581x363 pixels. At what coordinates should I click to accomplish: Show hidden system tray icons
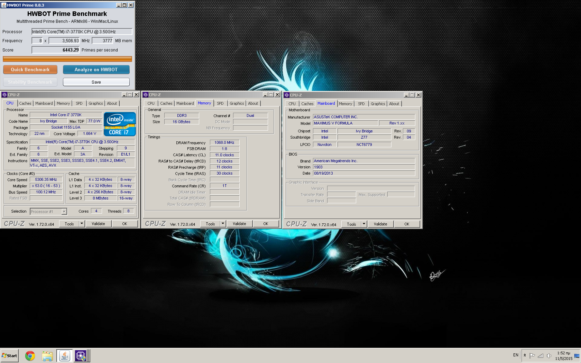(525, 355)
